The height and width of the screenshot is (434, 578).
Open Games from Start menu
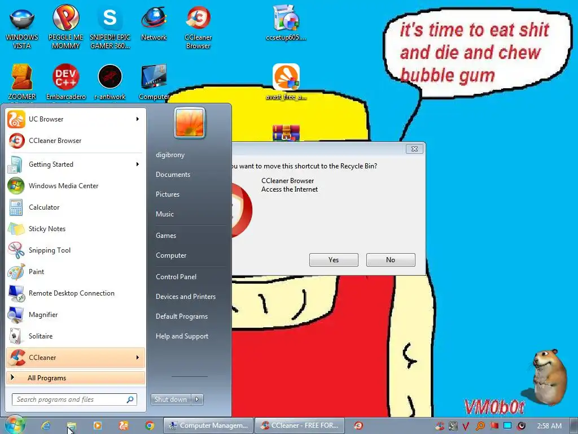click(x=166, y=236)
